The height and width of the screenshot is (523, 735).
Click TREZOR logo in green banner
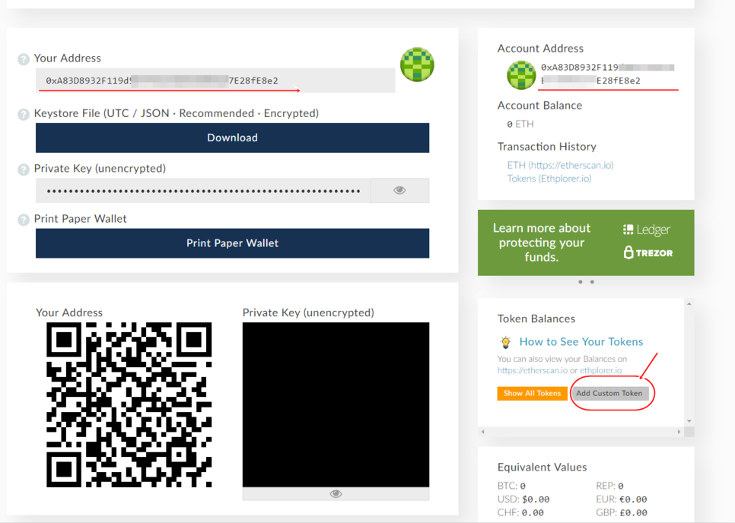pyautogui.click(x=648, y=252)
